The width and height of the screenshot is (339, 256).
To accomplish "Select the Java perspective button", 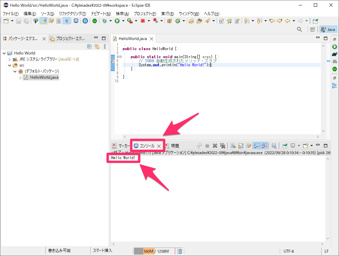I will point(328,29).
